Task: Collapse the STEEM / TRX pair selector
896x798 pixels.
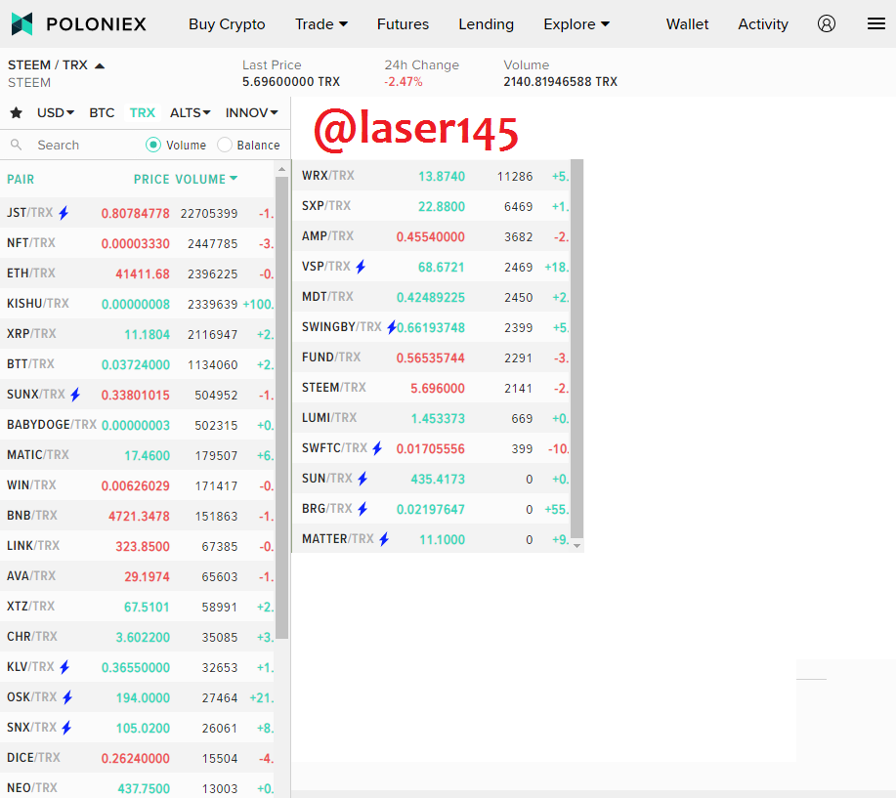Action: pos(100,65)
